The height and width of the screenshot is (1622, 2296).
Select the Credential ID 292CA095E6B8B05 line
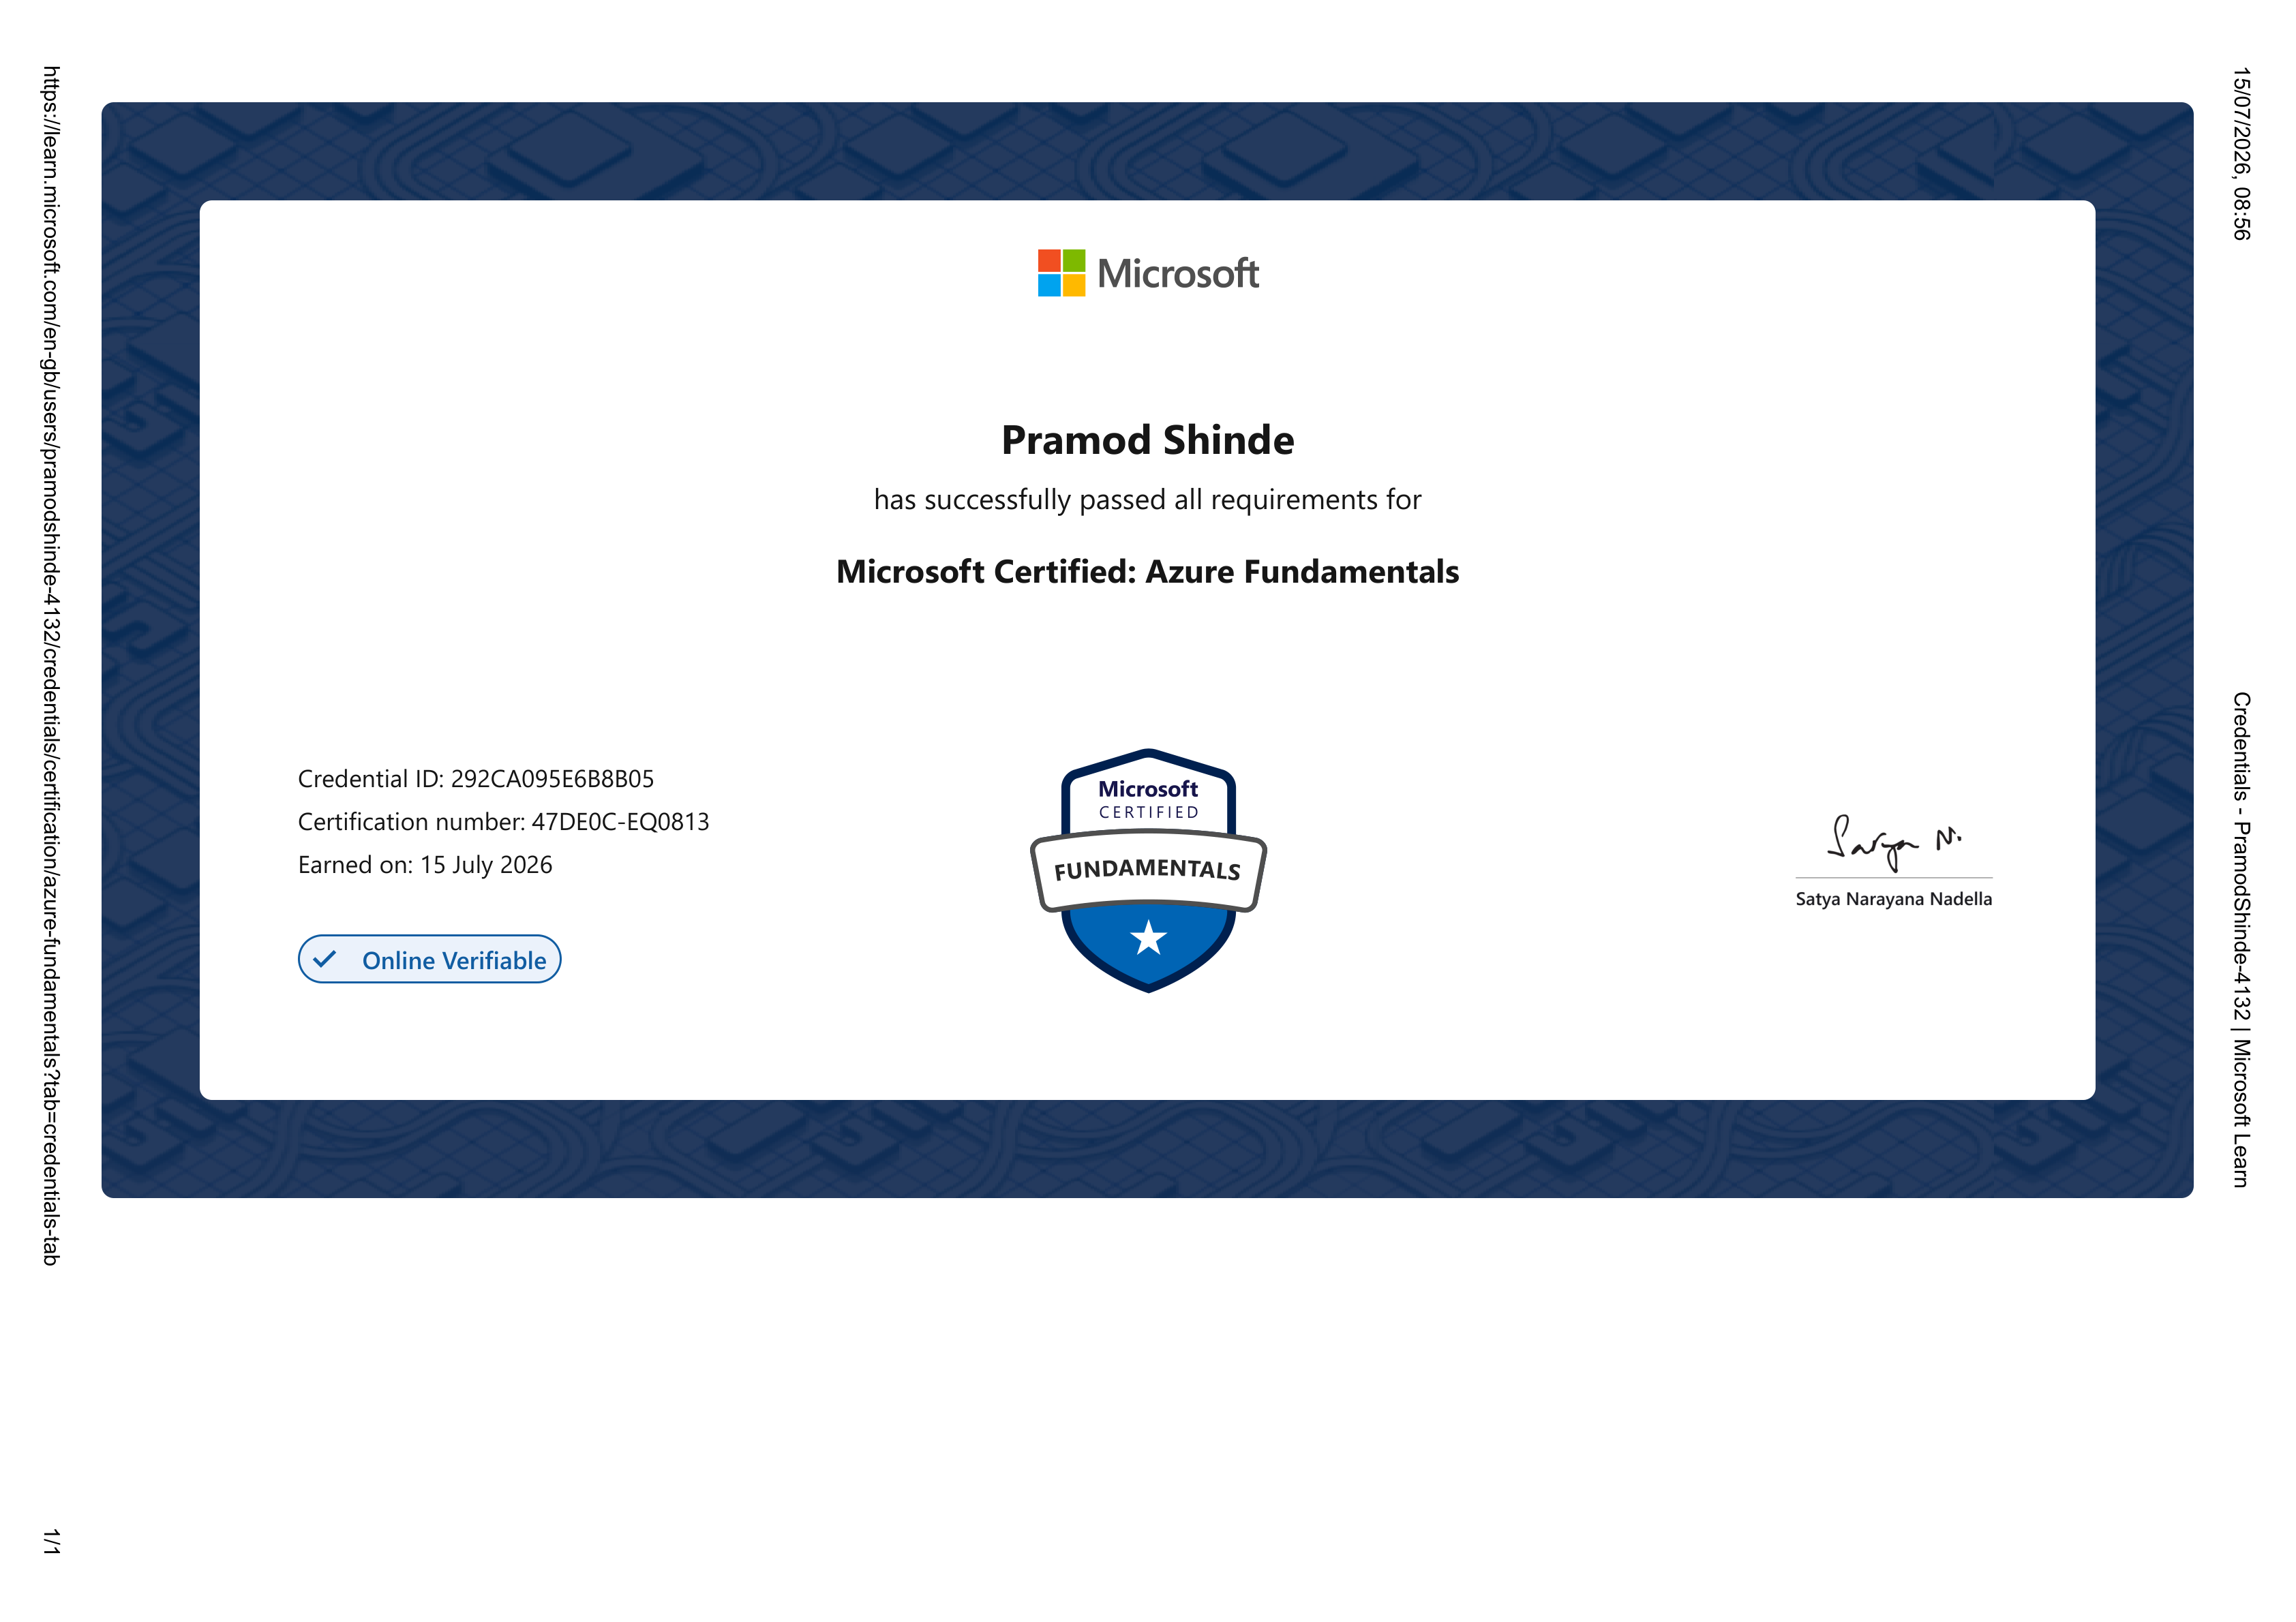[x=476, y=779]
